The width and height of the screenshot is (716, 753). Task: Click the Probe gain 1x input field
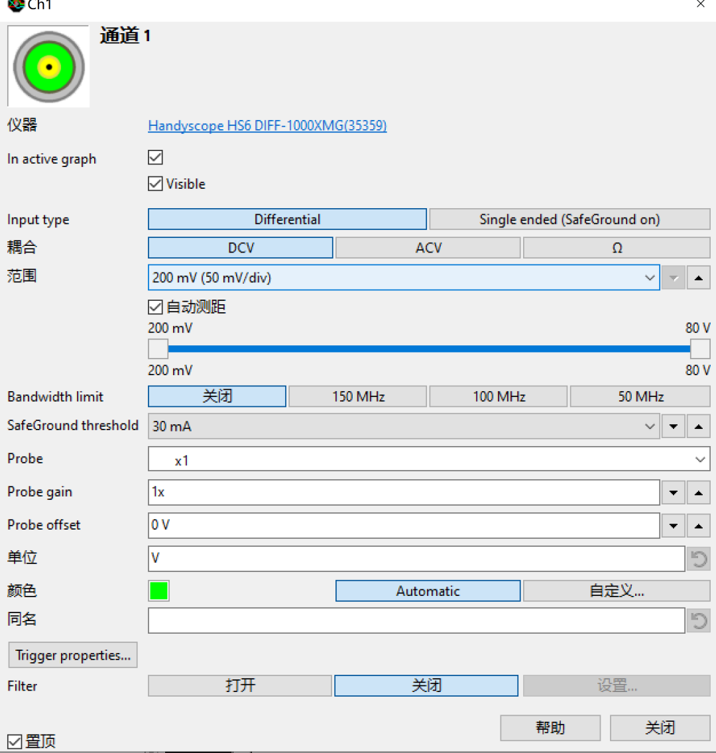(404, 492)
